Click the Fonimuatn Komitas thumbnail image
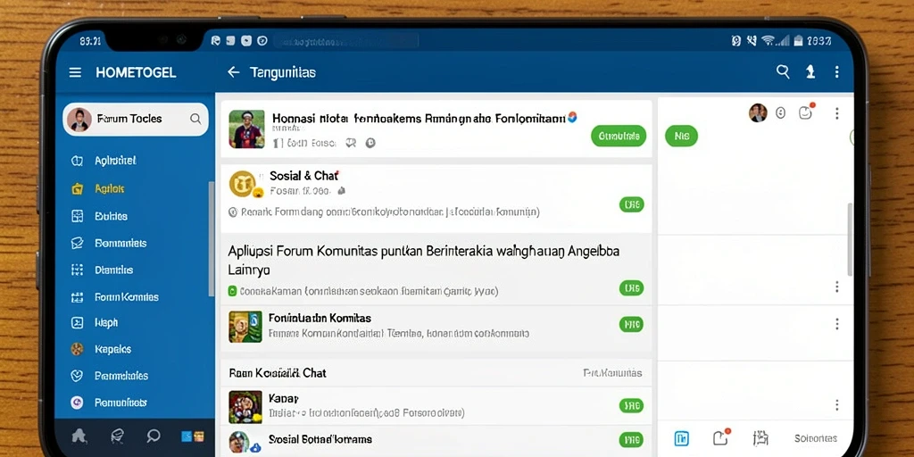 (245, 327)
